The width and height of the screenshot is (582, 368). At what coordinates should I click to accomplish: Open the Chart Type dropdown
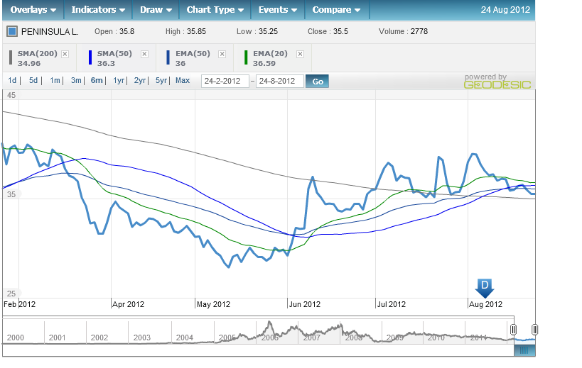tap(215, 10)
